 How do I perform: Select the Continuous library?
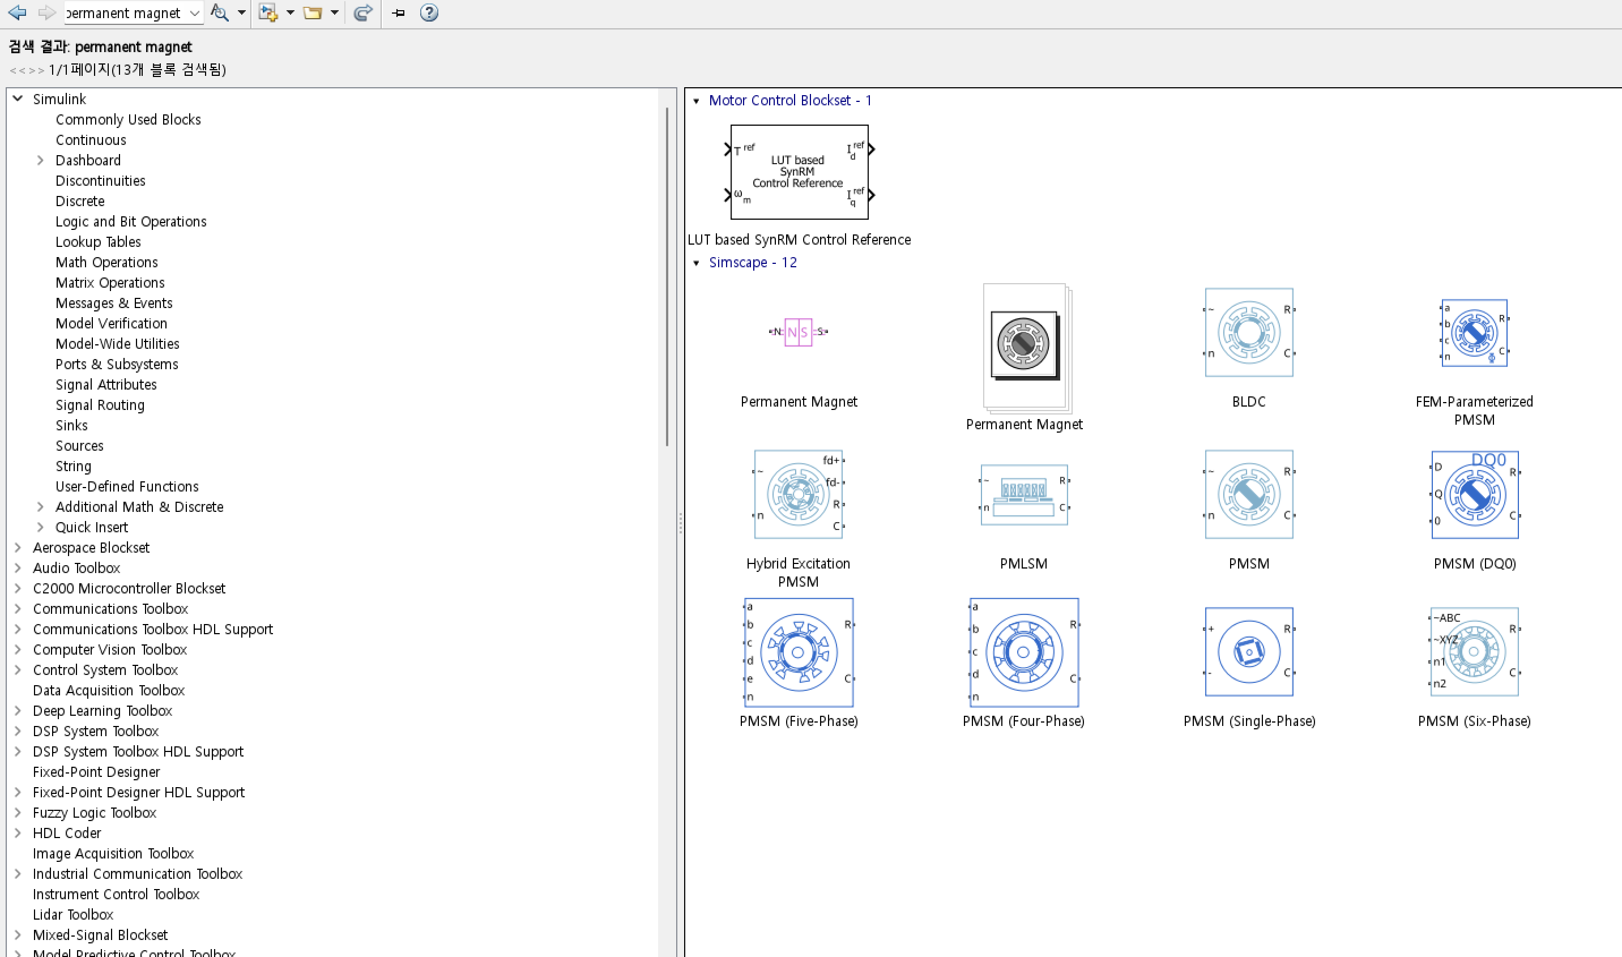91,140
